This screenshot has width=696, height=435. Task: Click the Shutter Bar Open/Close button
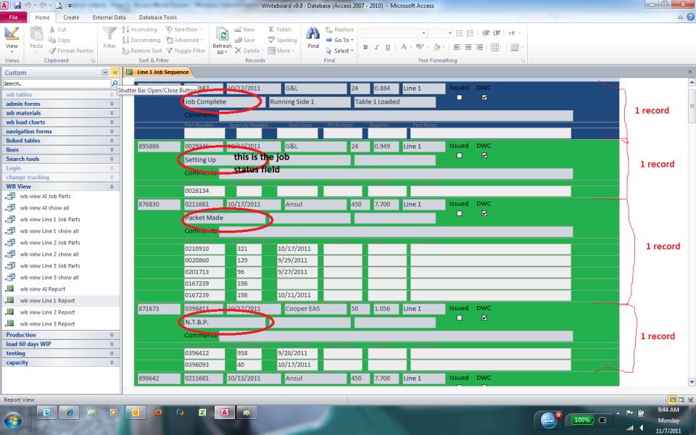(115, 72)
